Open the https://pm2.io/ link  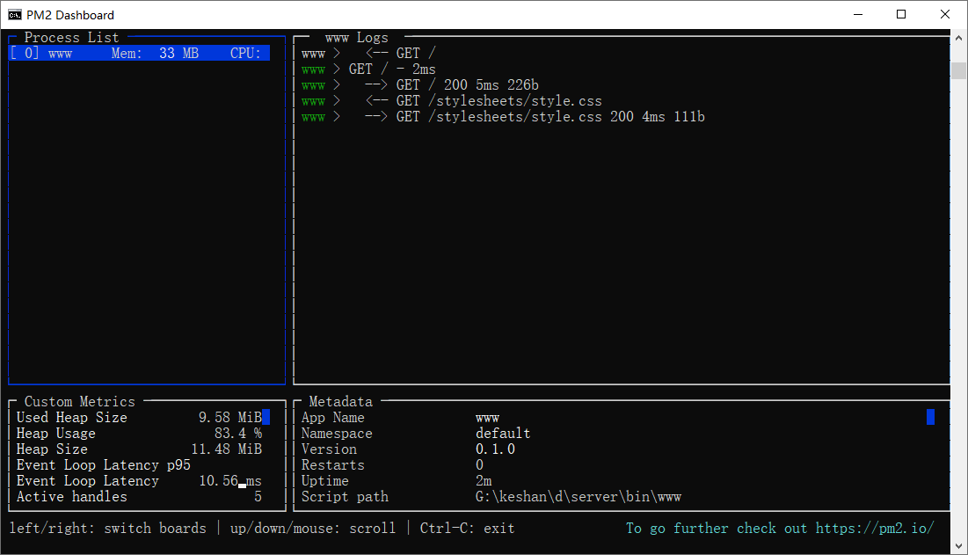click(875, 528)
